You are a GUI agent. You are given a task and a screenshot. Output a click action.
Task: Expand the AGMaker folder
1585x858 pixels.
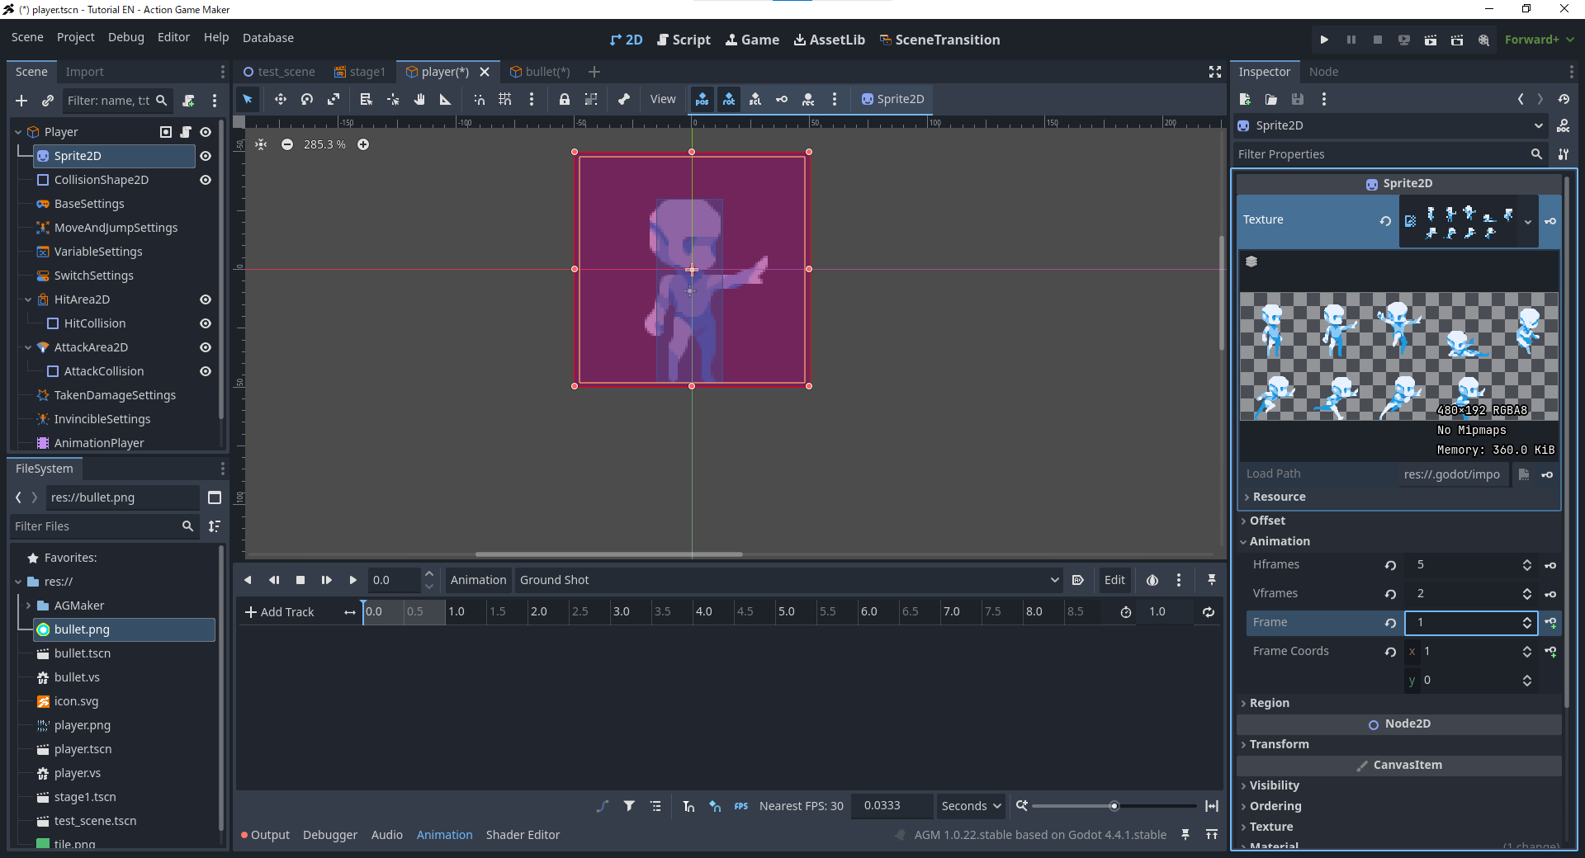click(28, 606)
